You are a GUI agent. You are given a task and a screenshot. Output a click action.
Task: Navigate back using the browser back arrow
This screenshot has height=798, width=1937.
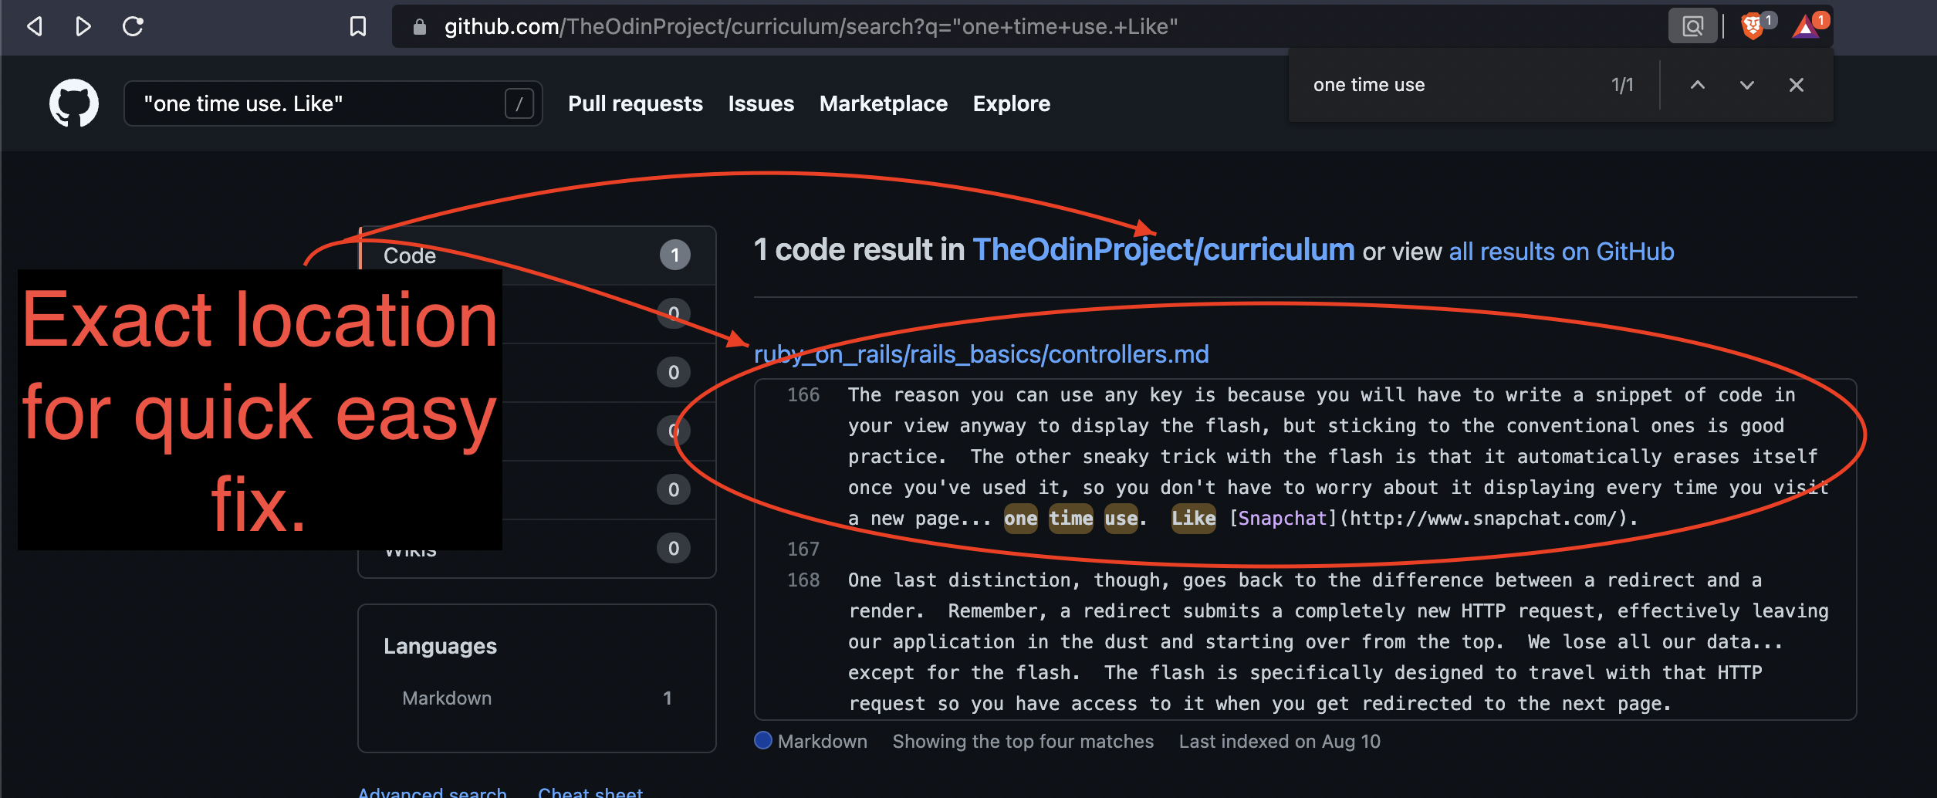coord(33,26)
